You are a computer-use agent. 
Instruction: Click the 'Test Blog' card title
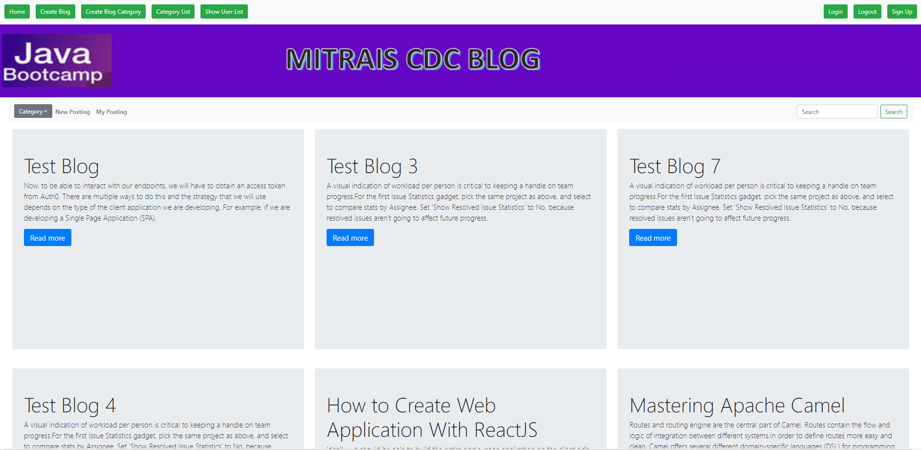(62, 166)
